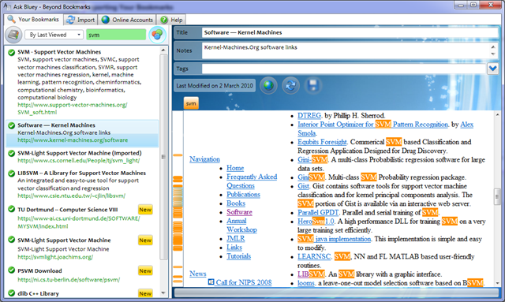This screenshot has height=302, width=505.
Task: Open the bookmark book icon button
Action: pyautogui.click(x=13, y=35)
